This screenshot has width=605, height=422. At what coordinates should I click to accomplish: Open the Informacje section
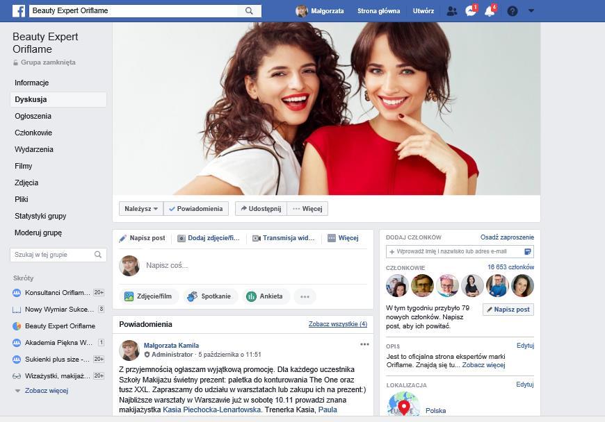click(31, 83)
